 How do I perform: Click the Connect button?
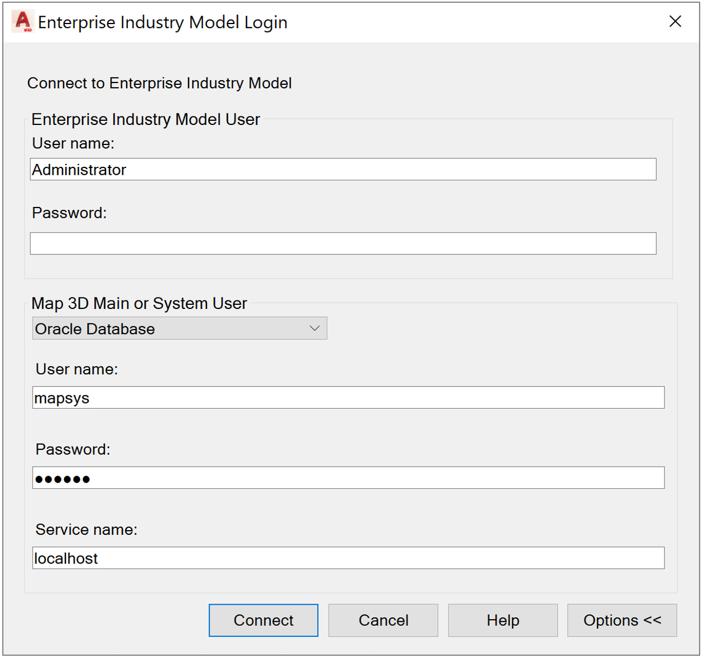263,620
